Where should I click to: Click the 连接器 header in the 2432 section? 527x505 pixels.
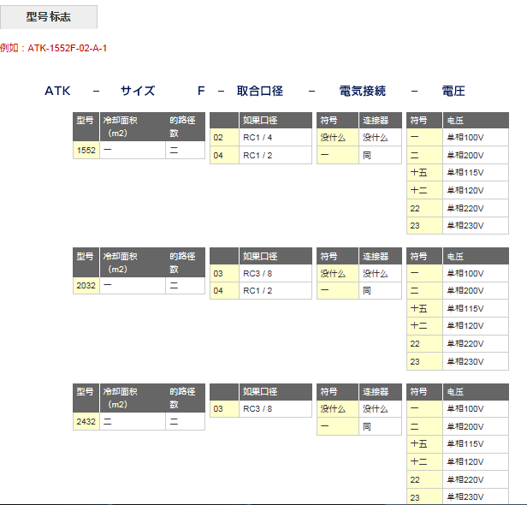point(380,392)
